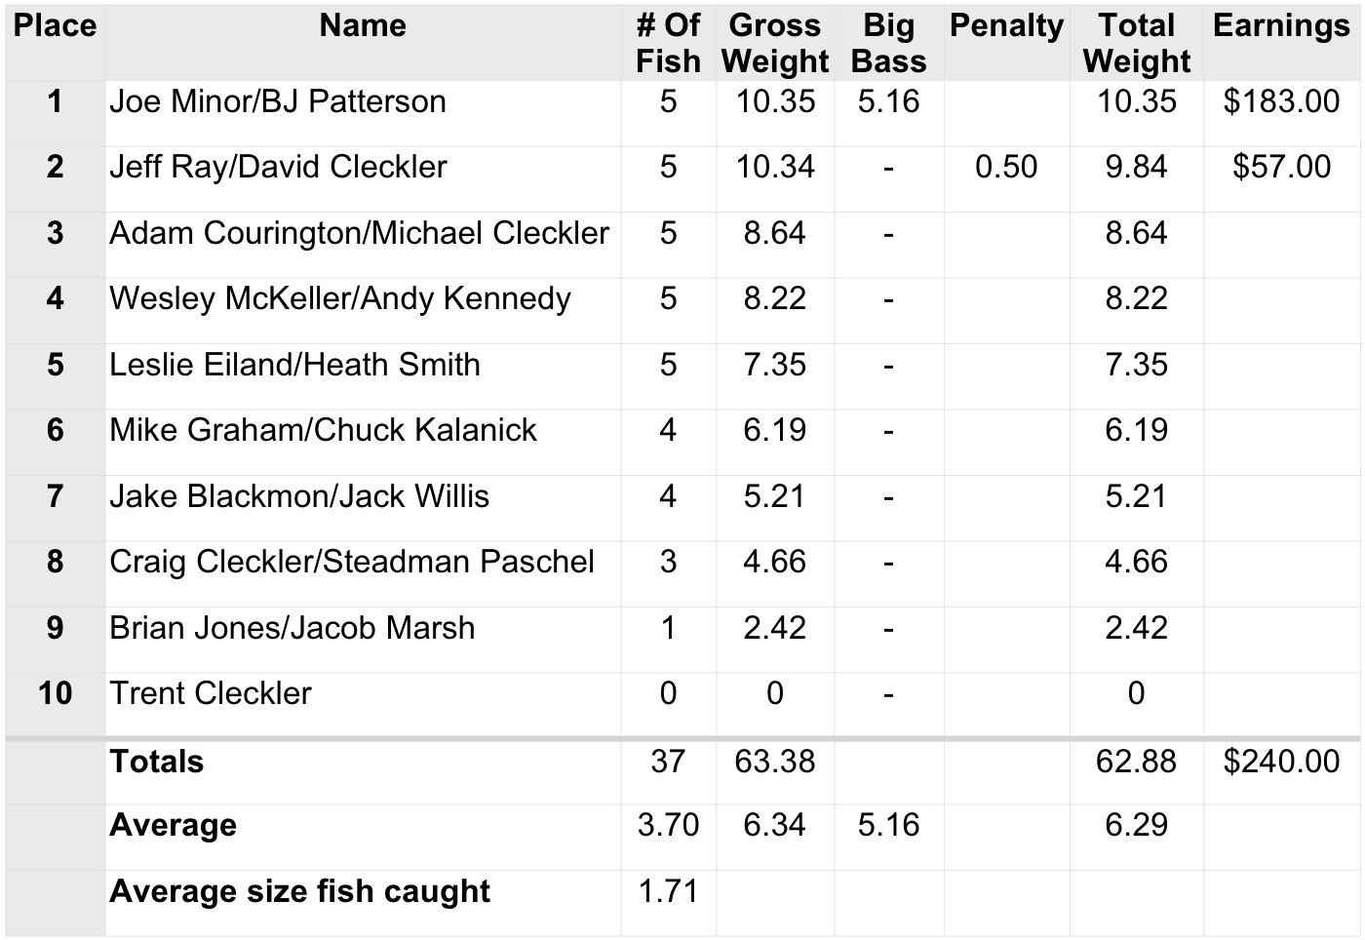Click Craig Cleckler/Steadman Paschel cell
1365x940 pixels.
coord(352,563)
